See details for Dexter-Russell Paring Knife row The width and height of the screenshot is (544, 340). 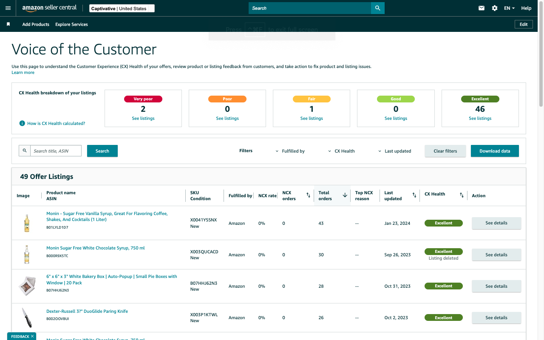click(x=496, y=317)
